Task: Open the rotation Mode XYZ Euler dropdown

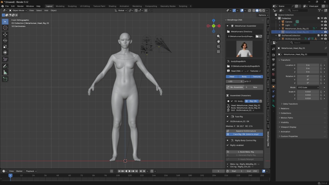Action: pyautogui.click(x=308, y=87)
